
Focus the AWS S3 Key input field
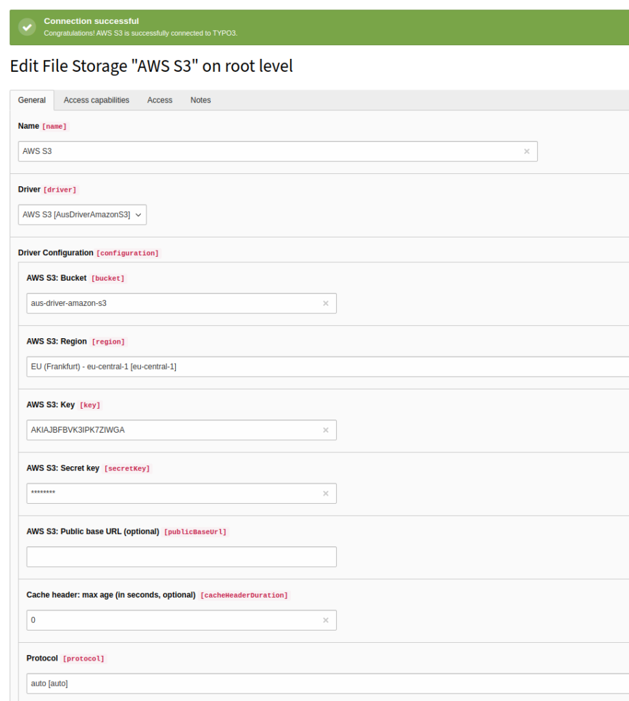pyautogui.click(x=181, y=430)
